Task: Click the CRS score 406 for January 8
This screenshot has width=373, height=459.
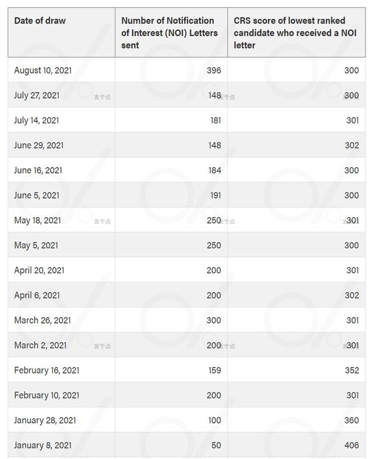Action: coord(351,446)
